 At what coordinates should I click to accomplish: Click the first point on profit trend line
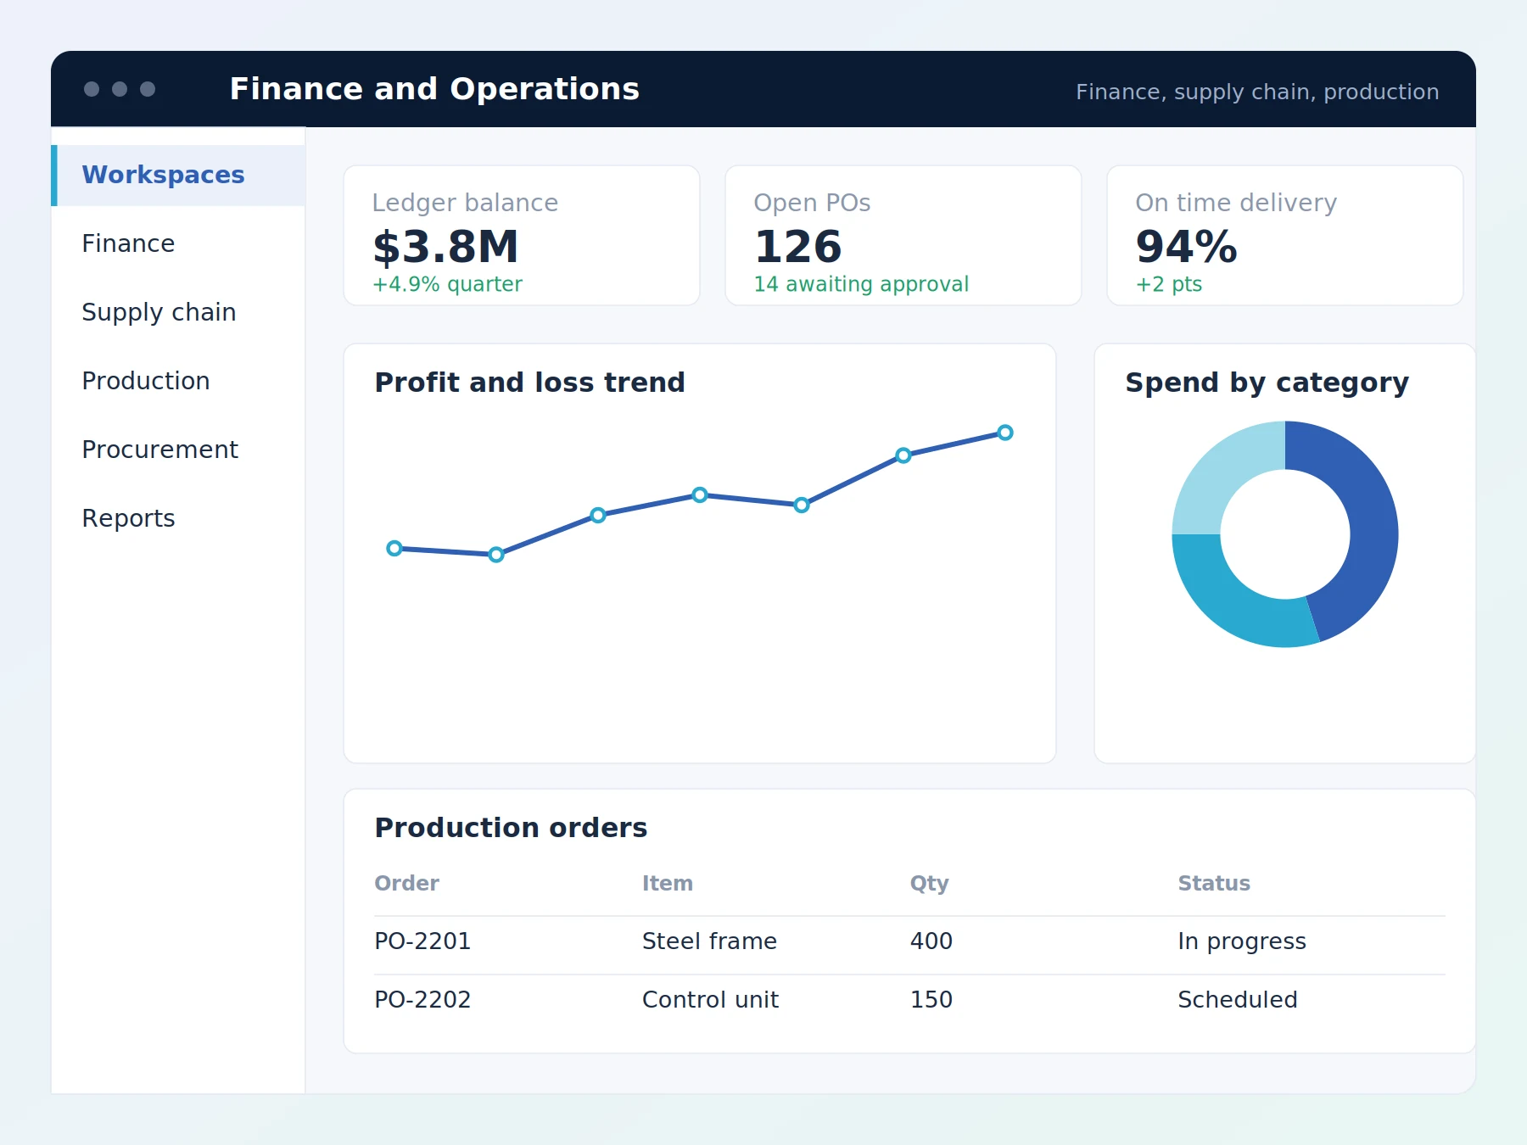(394, 549)
